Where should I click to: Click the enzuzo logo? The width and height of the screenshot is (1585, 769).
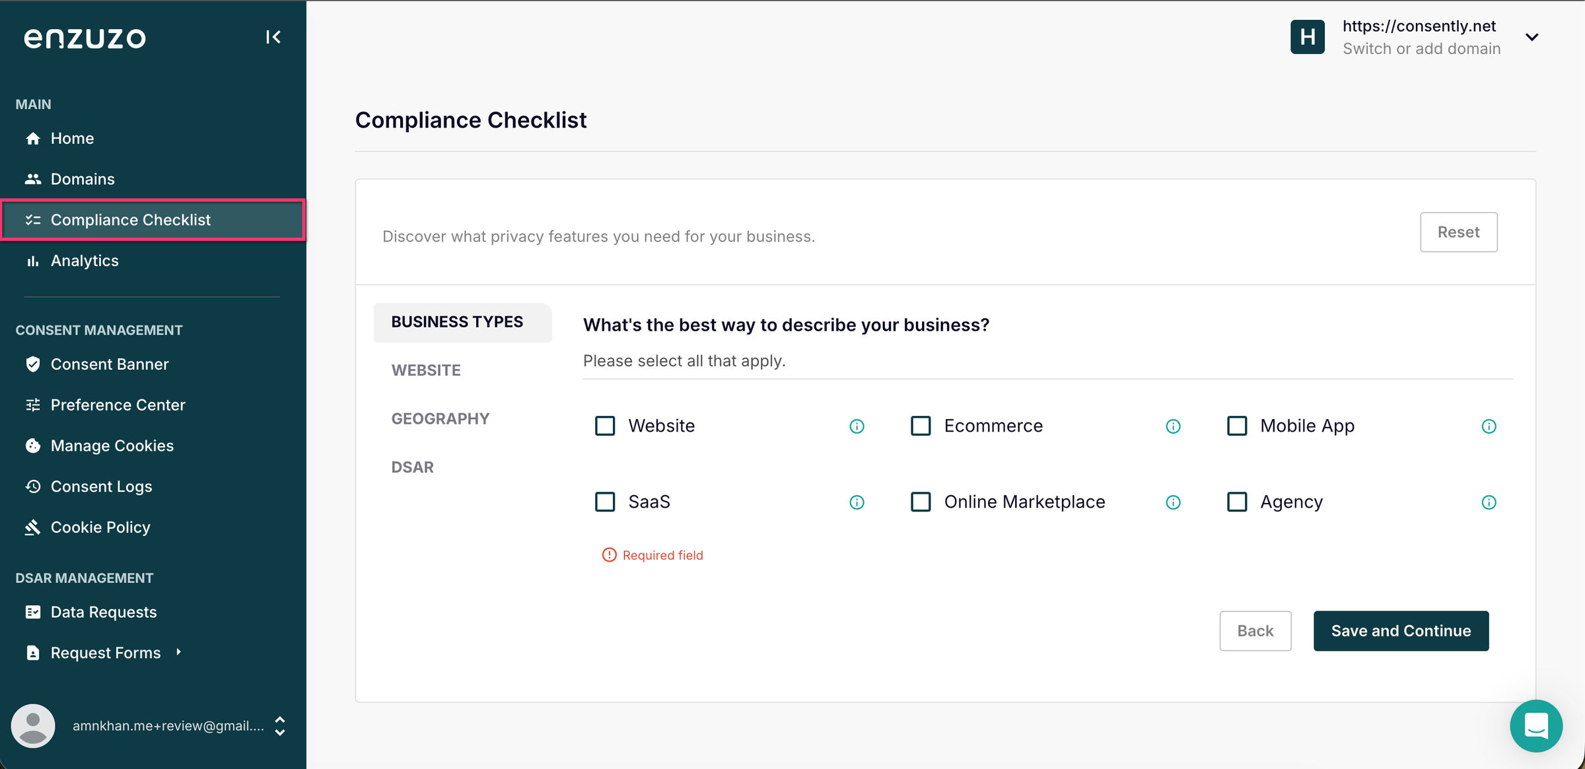(x=85, y=38)
